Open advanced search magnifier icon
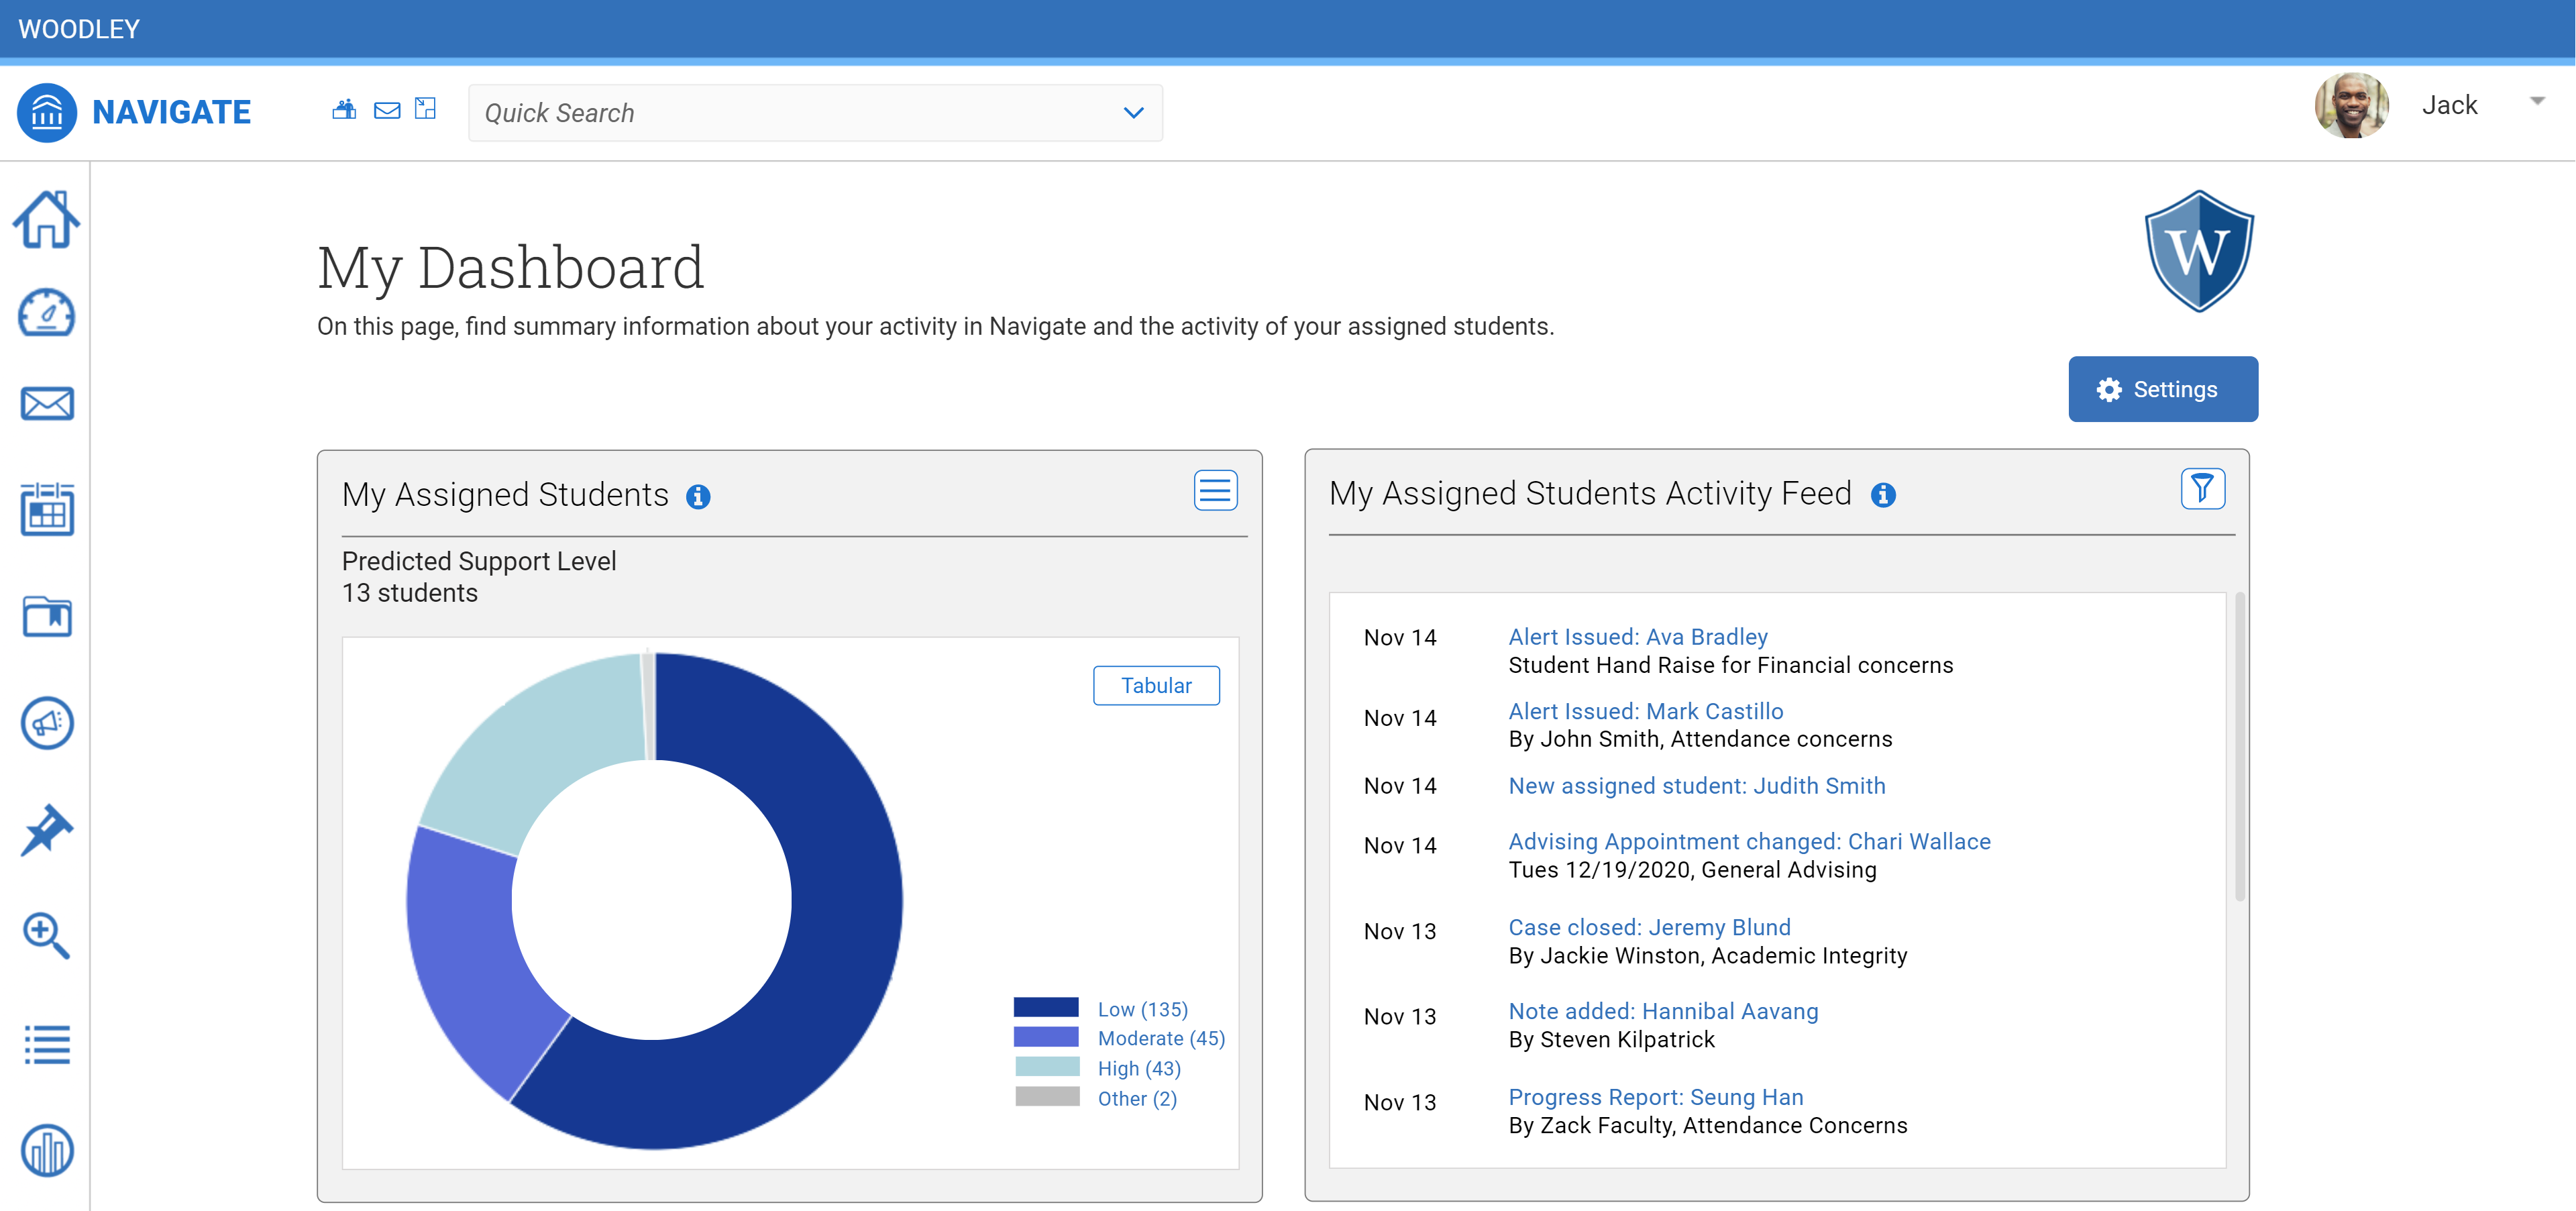The image size is (2576, 1211). click(46, 935)
